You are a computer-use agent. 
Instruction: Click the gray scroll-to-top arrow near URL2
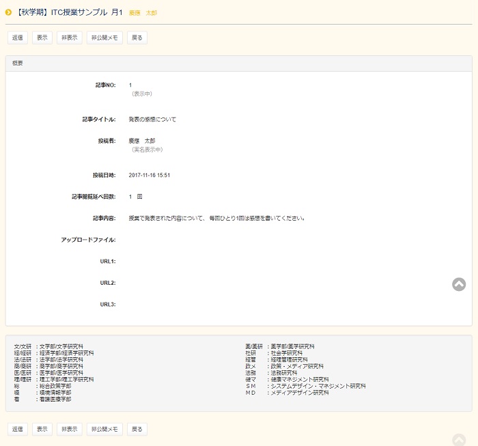click(459, 284)
